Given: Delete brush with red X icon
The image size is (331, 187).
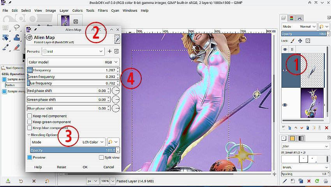Looking at the screenshot, I should tap(309, 181).
